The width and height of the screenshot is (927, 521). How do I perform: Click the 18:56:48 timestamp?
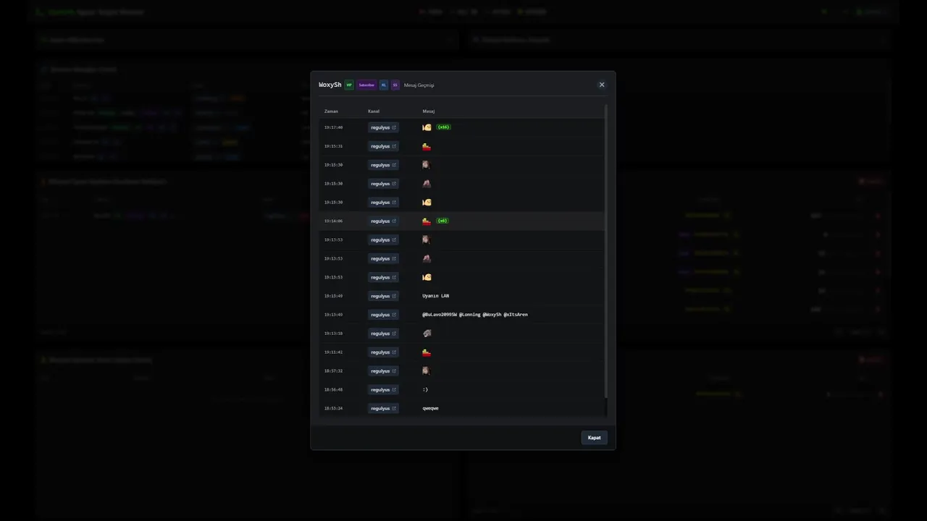[x=333, y=389]
